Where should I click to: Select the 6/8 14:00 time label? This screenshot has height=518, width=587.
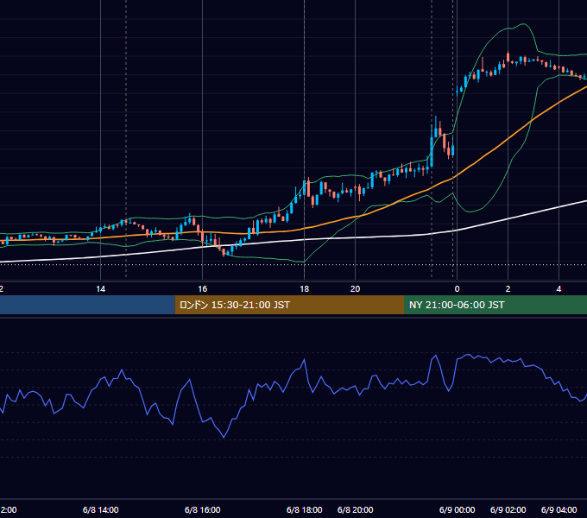click(x=101, y=509)
